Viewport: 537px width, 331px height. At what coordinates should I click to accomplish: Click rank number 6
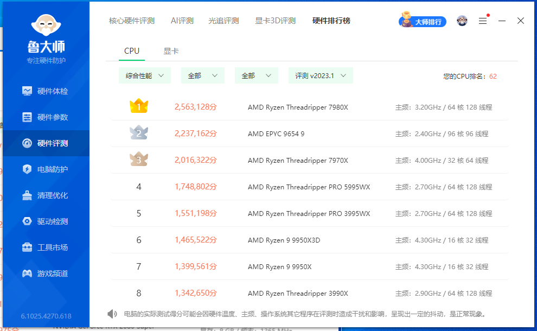click(x=139, y=240)
